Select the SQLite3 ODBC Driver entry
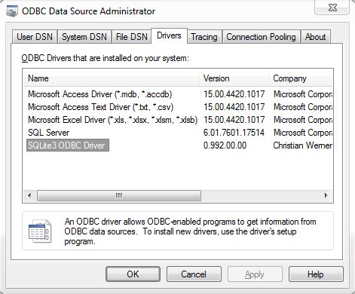The height and width of the screenshot is (294, 355). click(68, 145)
